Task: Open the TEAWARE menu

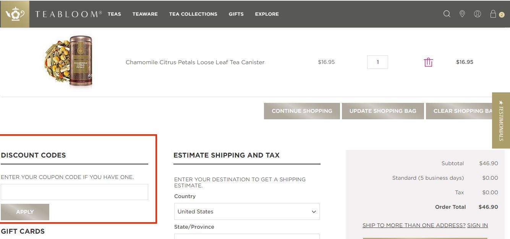Action: click(145, 14)
